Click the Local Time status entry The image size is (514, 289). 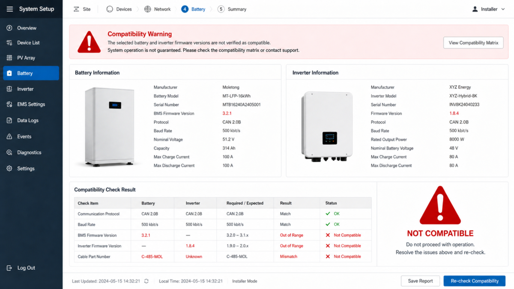point(191,281)
